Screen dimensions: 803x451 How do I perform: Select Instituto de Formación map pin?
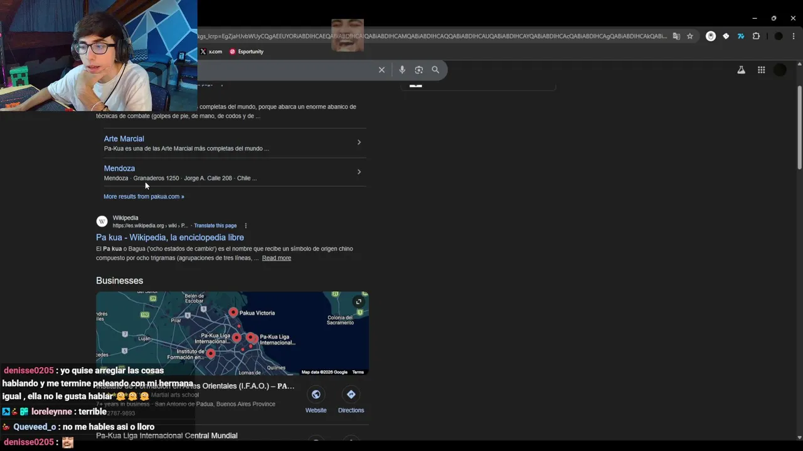[x=210, y=354]
